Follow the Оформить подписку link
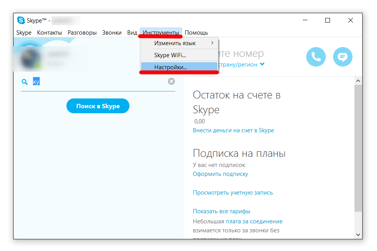Screen dimensions: 377x251 click(220, 174)
